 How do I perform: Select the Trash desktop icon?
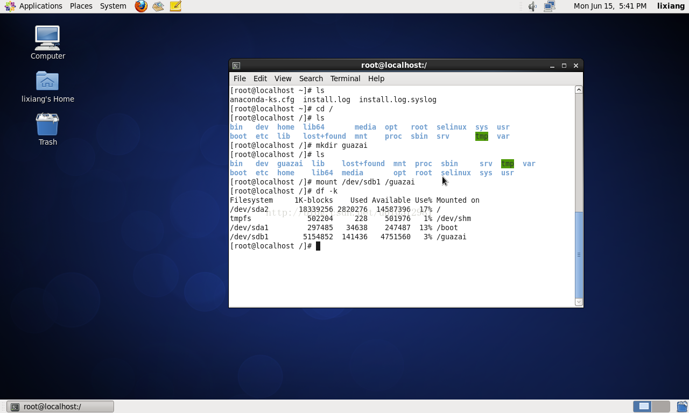[x=48, y=129]
